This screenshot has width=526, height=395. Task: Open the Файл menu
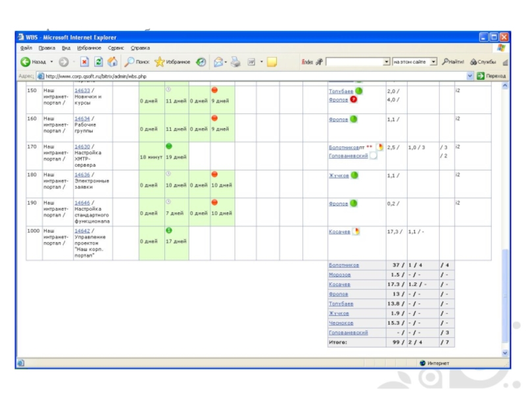click(x=26, y=48)
